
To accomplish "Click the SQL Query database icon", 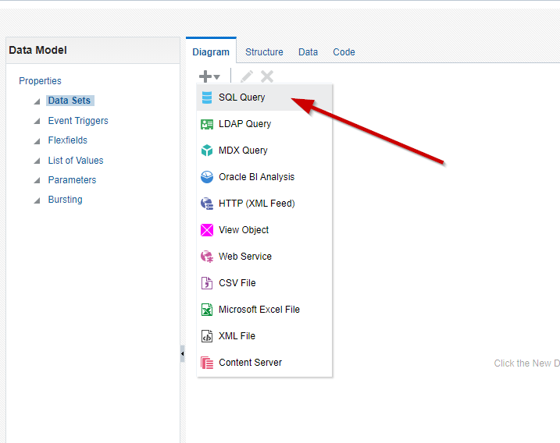I will 207,97.
